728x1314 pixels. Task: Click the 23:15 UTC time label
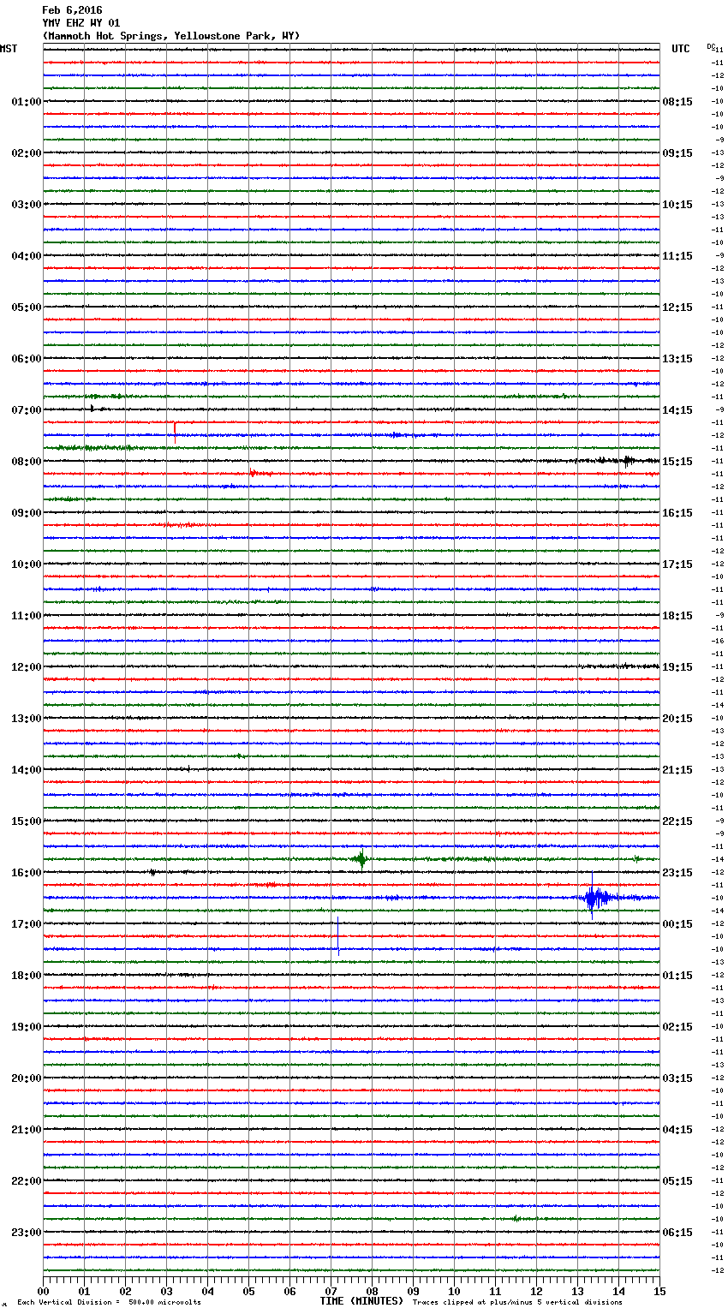[x=677, y=873]
